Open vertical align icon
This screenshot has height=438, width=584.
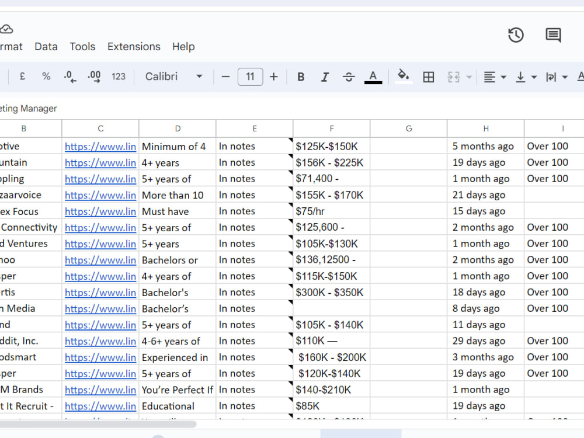click(x=520, y=77)
